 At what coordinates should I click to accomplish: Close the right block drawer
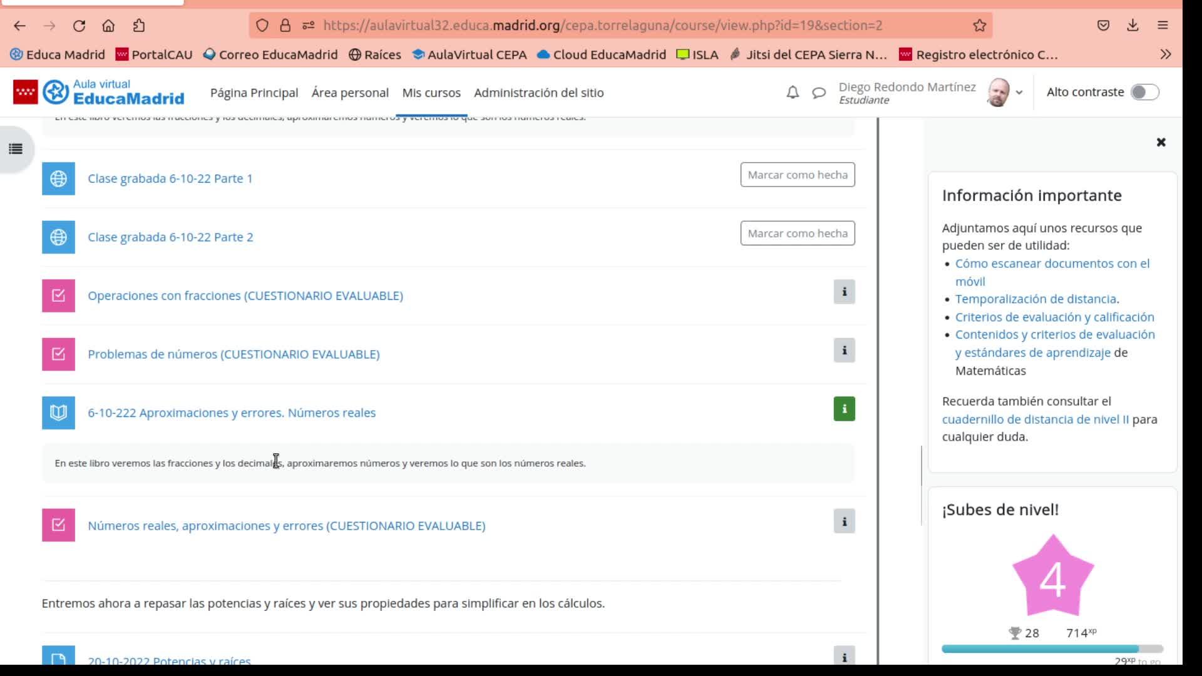[x=1161, y=142]
